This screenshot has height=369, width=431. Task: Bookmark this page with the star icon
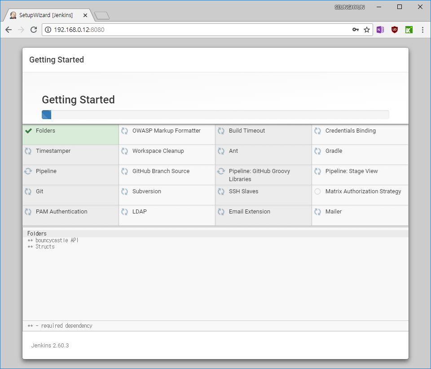point(367,30)
